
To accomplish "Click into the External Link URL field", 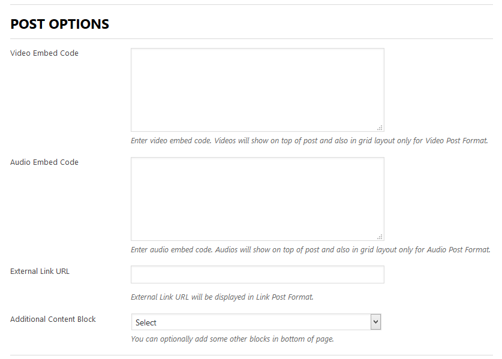I will tap(257, 274).
